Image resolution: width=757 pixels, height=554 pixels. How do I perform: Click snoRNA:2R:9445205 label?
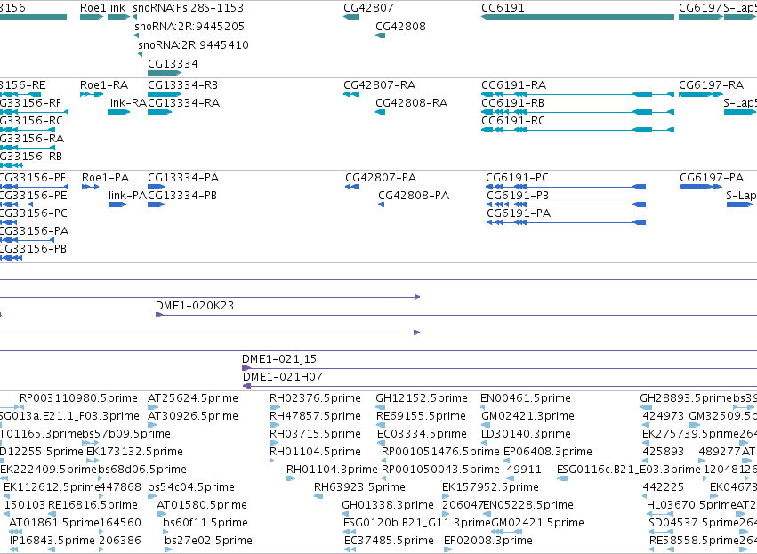(189, 26)
